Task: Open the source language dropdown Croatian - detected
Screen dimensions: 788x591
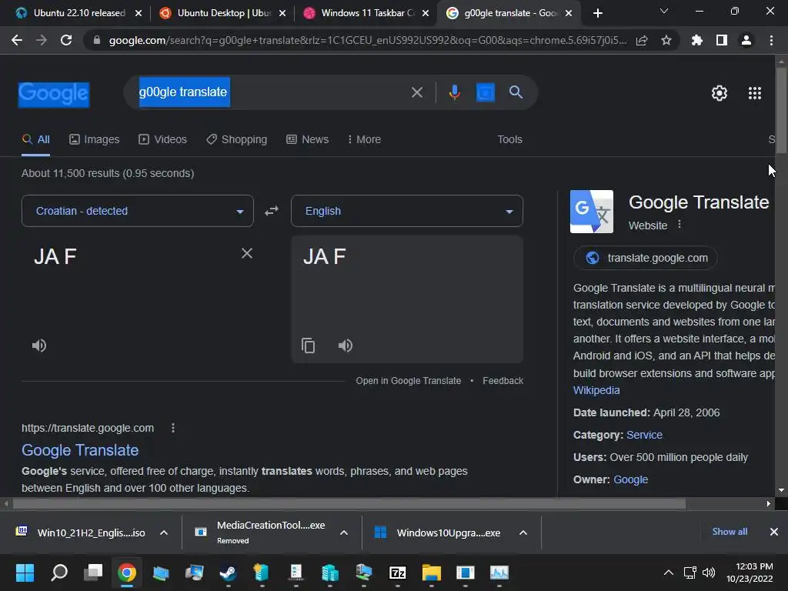Action: coord(137,211)
